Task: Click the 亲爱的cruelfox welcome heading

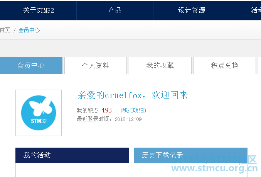Action: pyautogui.click(x=133, y=95)
